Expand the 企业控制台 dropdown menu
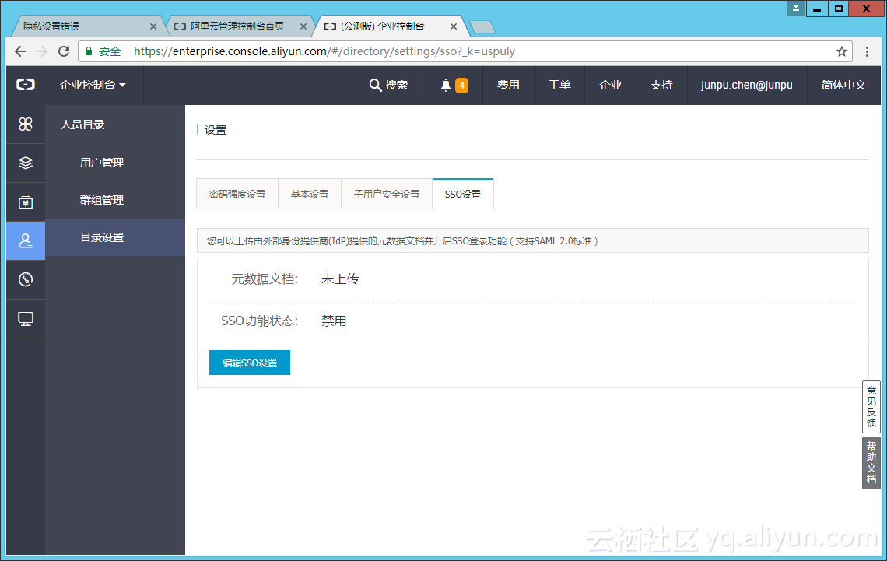This screenshot has width=887, height=561. point(93,86)
